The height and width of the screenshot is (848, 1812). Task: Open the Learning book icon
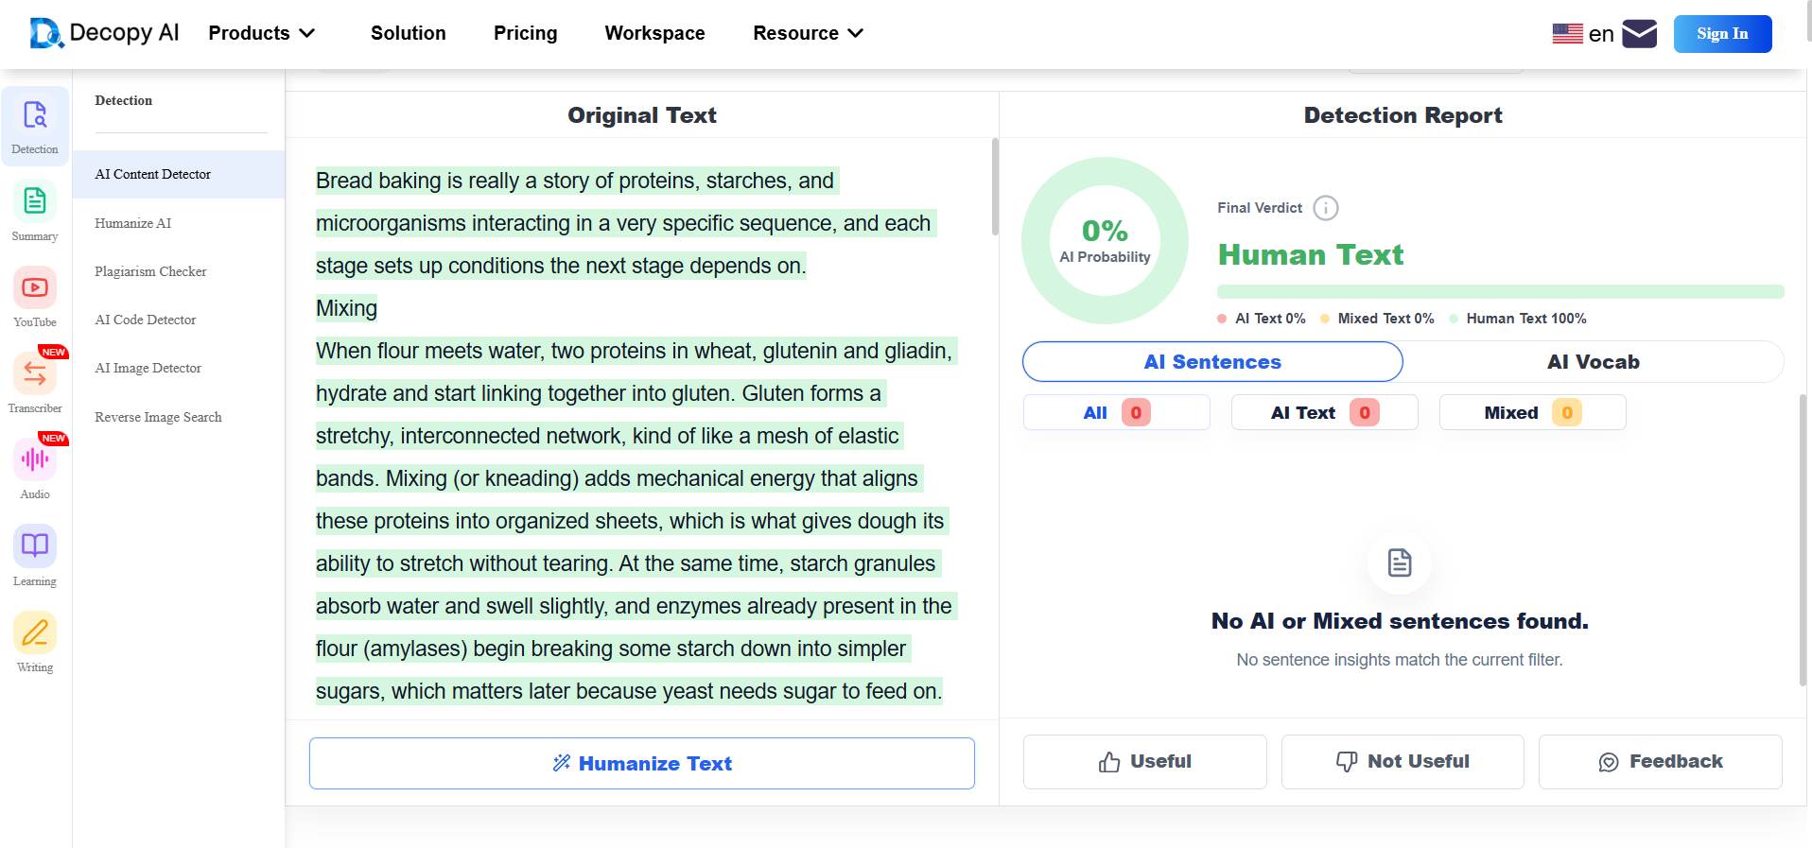point(35,546)
